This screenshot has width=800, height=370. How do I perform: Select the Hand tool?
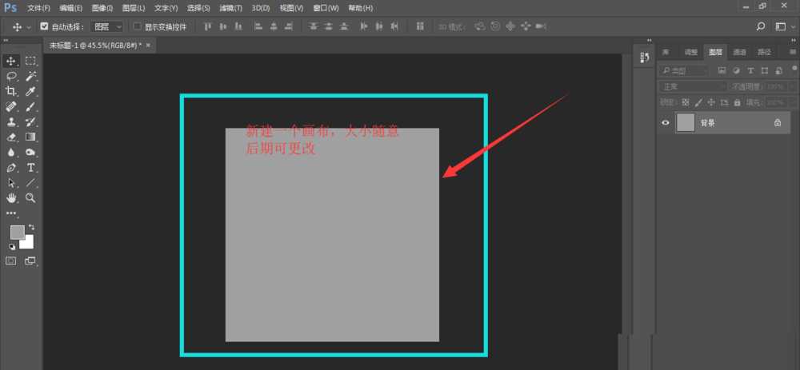[12, 197]
